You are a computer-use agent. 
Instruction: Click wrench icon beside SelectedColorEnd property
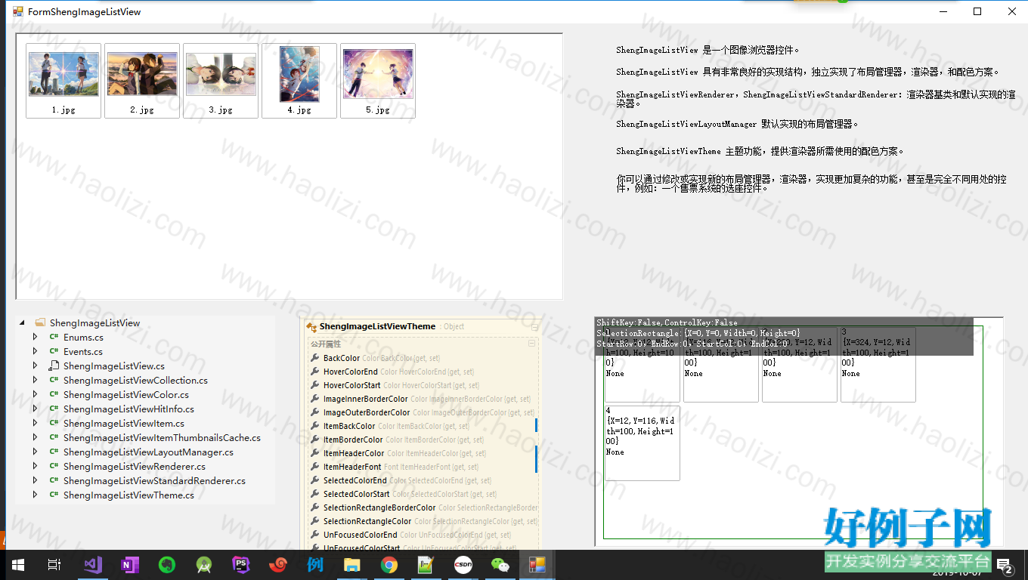pyautogui.click(x=315, y=480)
